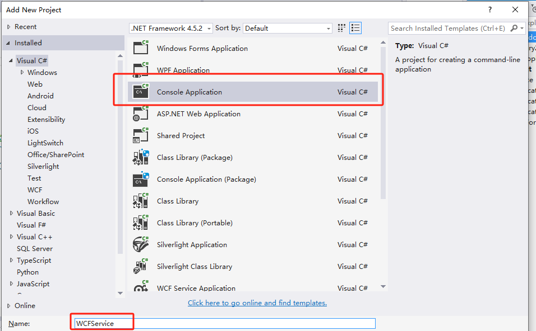Select the WCF category

point(35,190)
